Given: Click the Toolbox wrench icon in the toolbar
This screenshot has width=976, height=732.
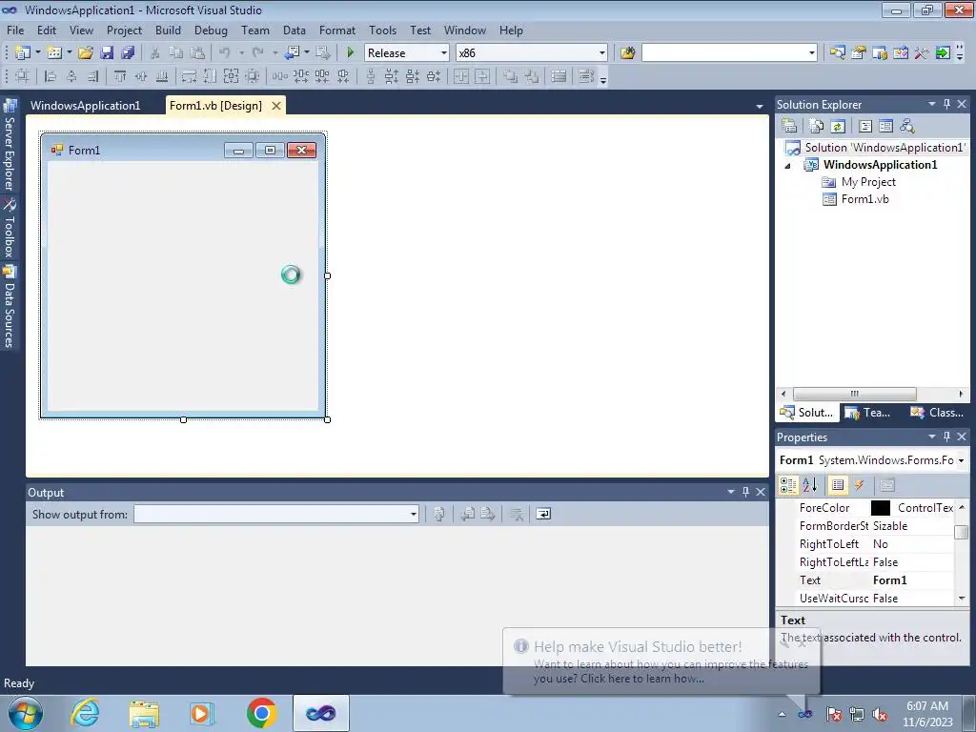Looking at the screenshot, I should coord(922,53).
